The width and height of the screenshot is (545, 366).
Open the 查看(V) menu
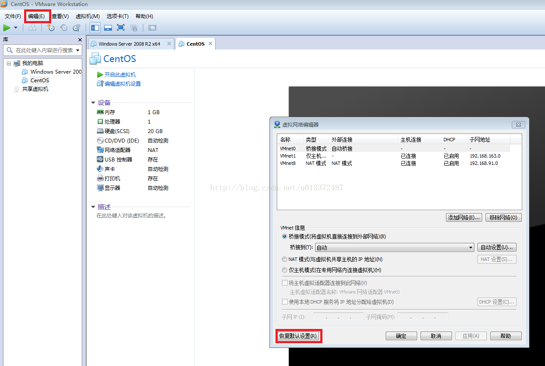pos(60,16)
